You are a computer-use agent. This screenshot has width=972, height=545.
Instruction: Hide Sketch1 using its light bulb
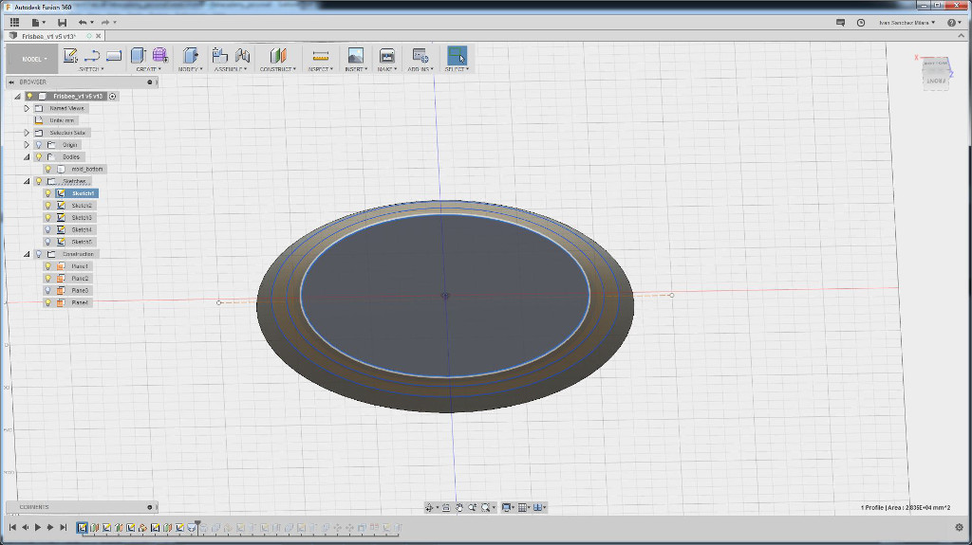point(47,193)
